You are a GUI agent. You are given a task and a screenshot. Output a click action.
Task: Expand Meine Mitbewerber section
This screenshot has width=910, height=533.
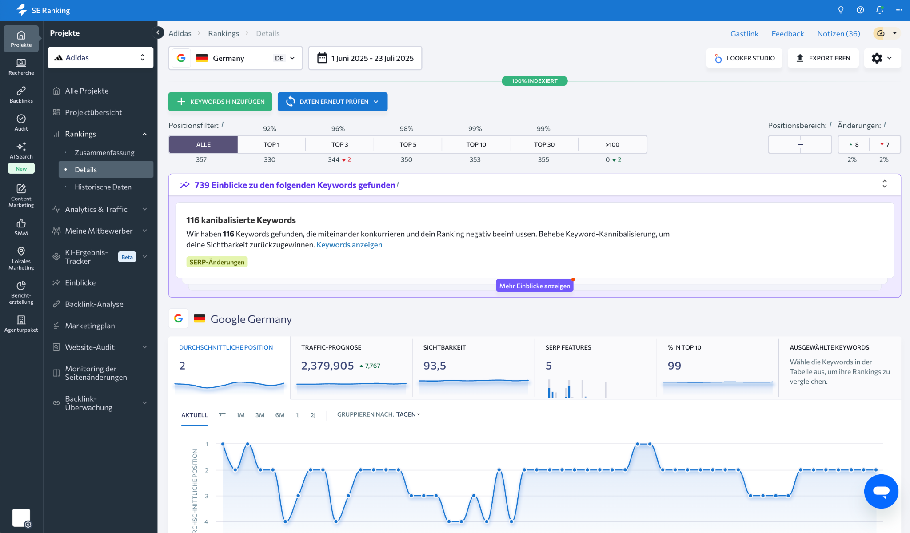pyautogui.click(x=144, y=231)
